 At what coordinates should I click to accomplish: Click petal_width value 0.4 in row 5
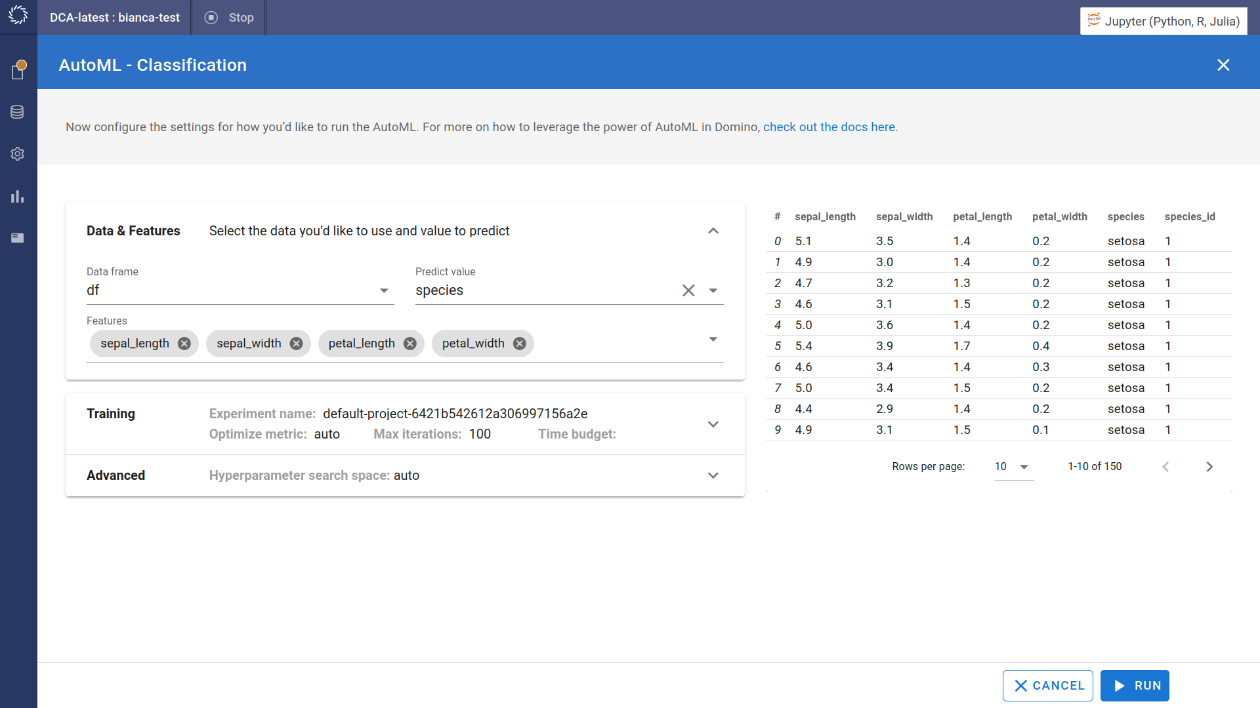(1041, 346)
